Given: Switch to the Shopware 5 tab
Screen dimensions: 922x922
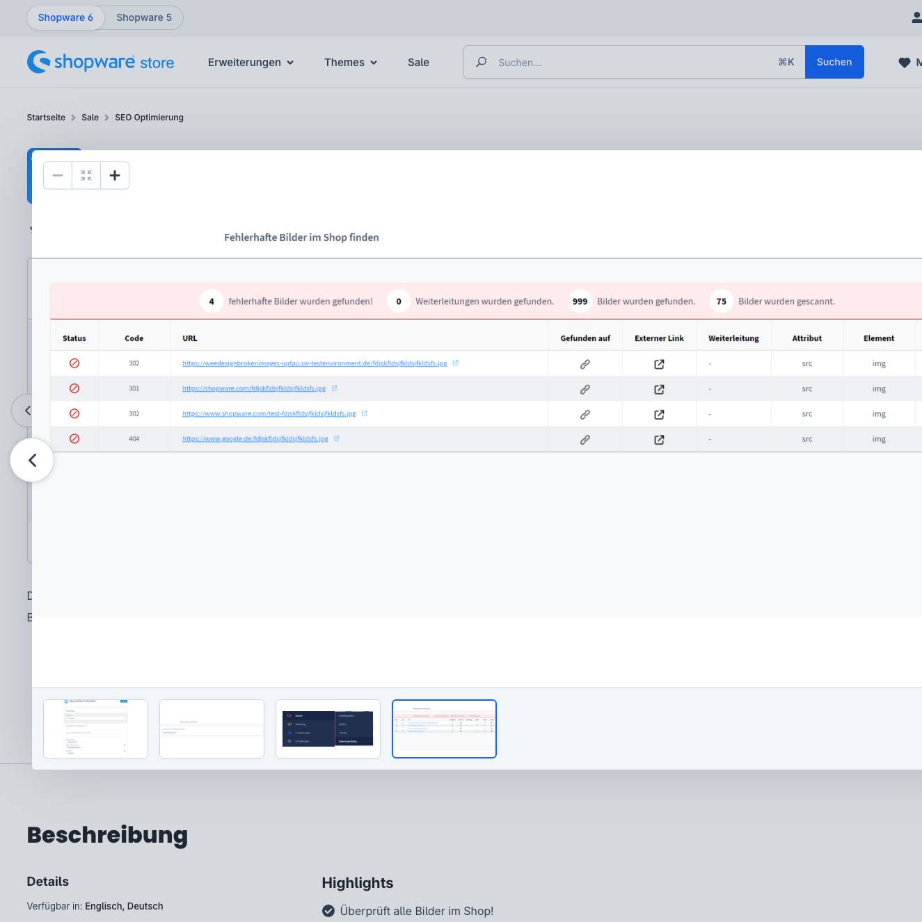Looking at the screenshot, I should [144, 17].
